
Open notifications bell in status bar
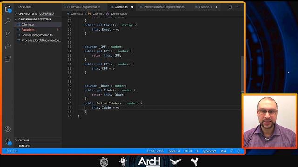click(239, 151)
